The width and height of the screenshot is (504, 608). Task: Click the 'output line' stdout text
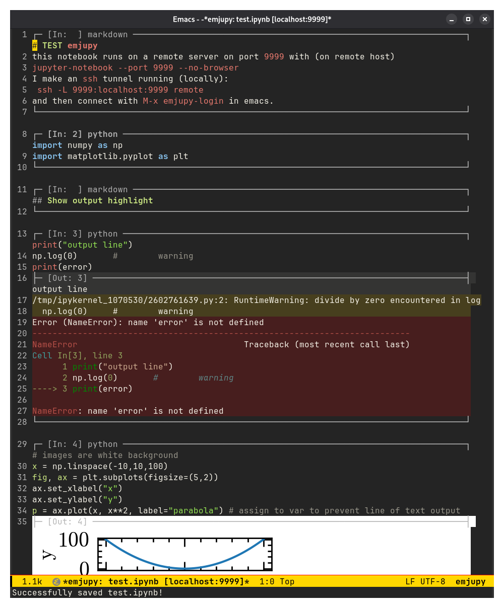point(60,289)
